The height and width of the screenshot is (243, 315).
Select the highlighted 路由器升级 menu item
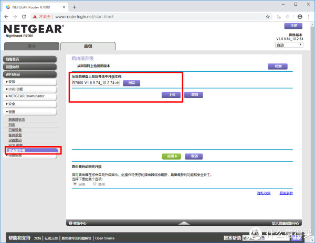pos(33,150)
